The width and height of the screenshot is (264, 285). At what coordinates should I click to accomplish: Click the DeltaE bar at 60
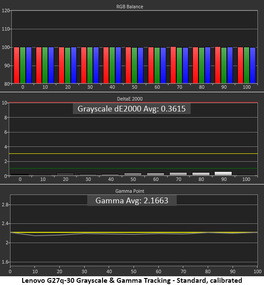[x=155, y=174]
